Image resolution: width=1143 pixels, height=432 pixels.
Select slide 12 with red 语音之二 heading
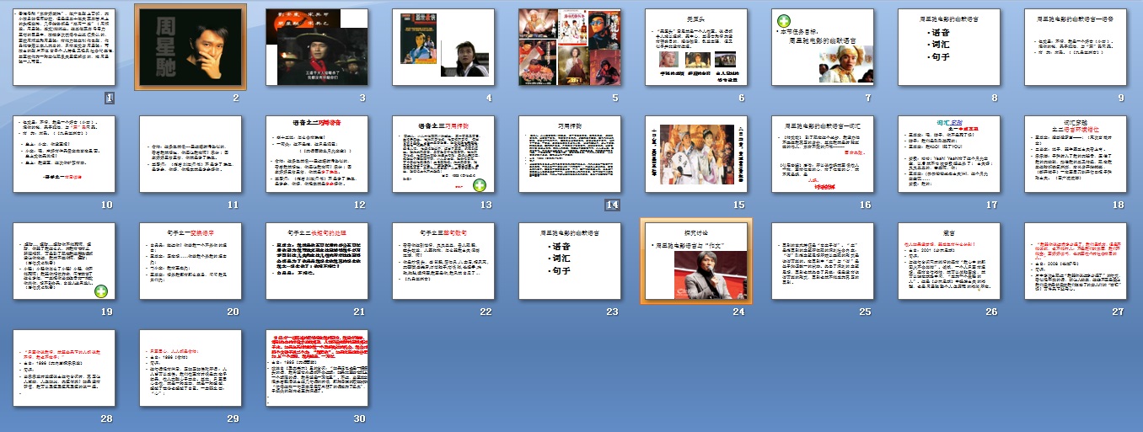(x=318, y=154)
